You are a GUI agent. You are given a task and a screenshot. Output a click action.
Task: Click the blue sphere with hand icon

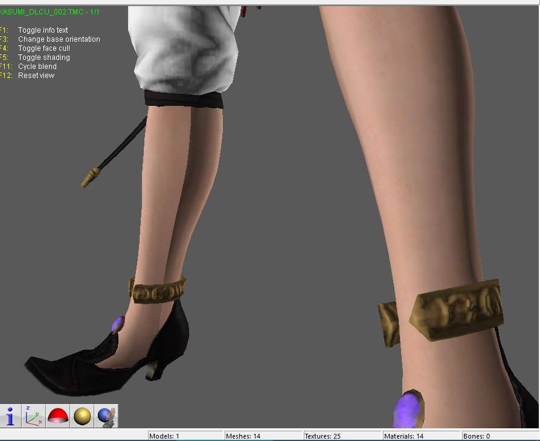click(x=106, y=416)
